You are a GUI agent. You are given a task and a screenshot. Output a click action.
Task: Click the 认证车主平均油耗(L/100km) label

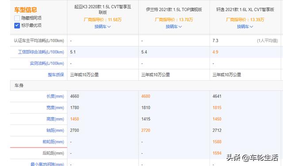pos(39,41)
